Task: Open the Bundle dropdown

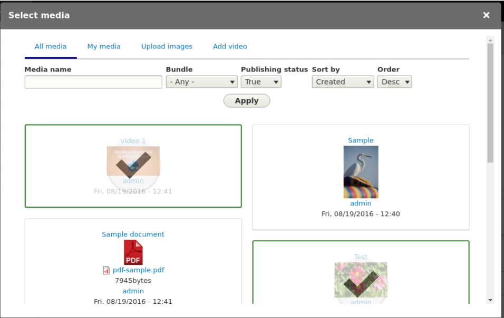Action: click(x=201, y=82)
